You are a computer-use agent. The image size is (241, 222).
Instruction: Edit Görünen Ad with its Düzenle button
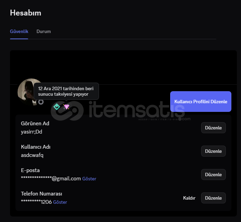click(213, 128)
